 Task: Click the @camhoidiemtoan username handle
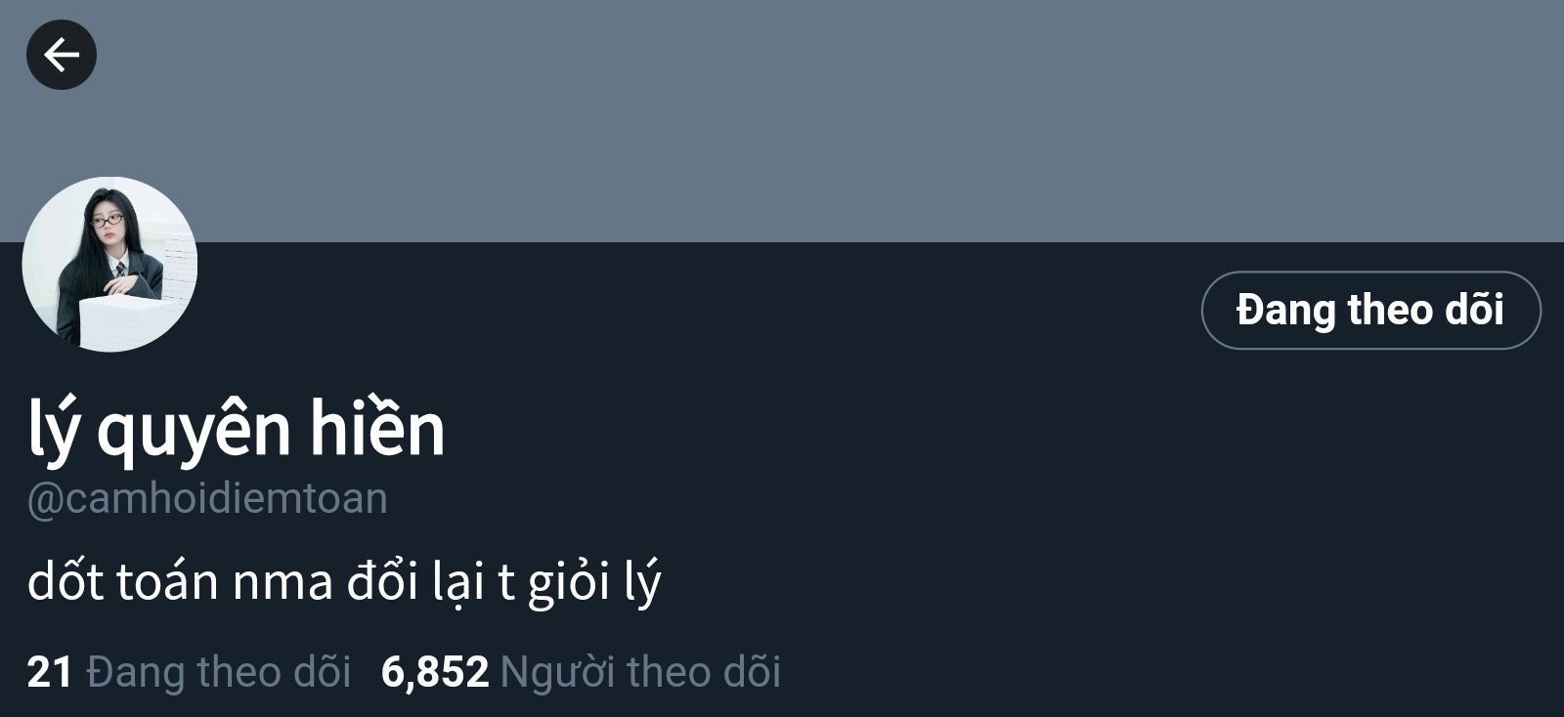[207, 499]
